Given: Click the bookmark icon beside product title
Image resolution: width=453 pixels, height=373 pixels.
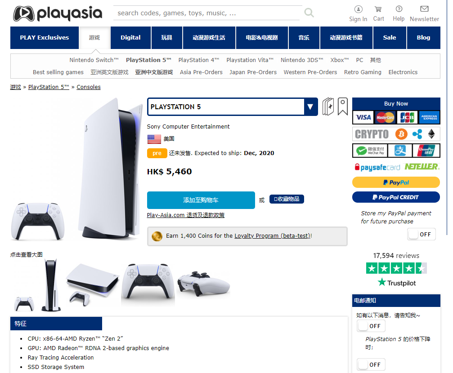Looking at the screenshot, I should (x=343, y=107).
